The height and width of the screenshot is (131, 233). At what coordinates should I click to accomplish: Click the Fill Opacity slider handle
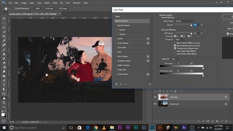(191, 33)
